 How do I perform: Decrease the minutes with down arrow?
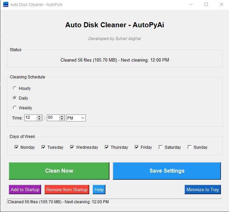[x=62, y=119]
